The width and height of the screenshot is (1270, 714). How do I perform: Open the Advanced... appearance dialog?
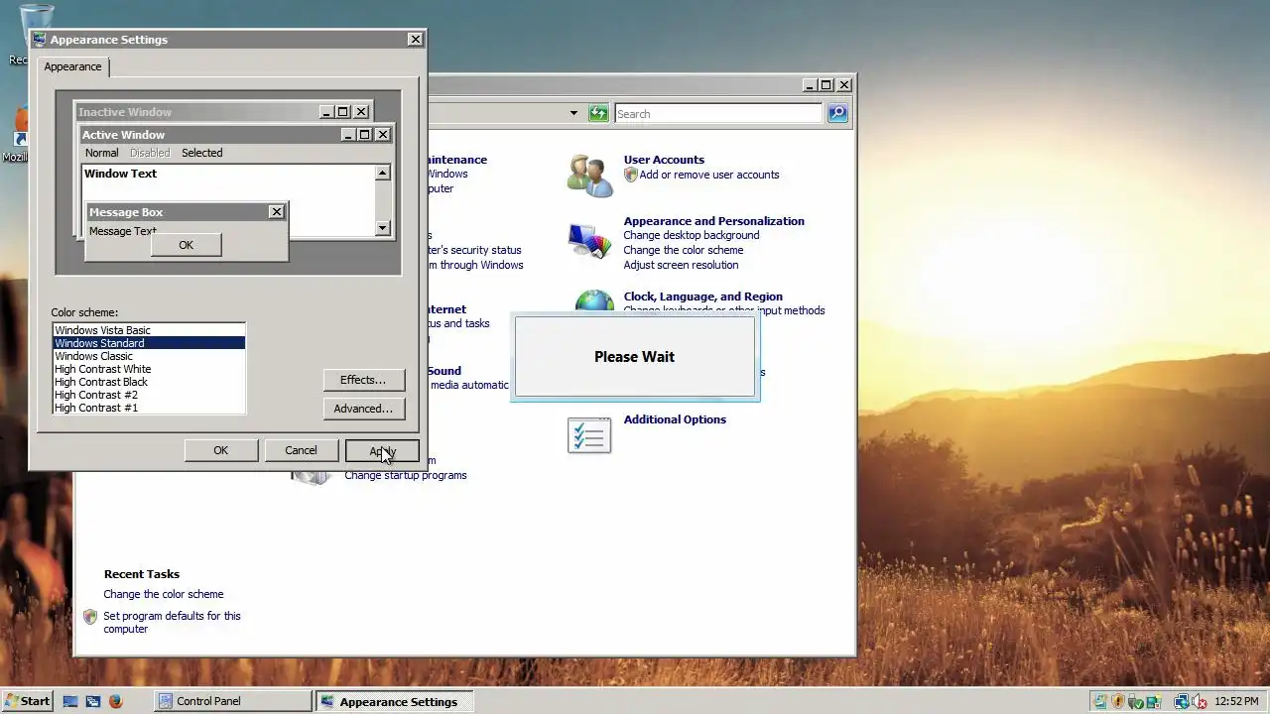coord(363,409)
